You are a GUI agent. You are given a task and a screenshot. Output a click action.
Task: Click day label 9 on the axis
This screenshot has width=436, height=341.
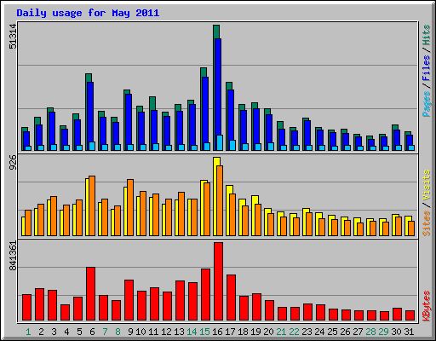click(130, 332)
